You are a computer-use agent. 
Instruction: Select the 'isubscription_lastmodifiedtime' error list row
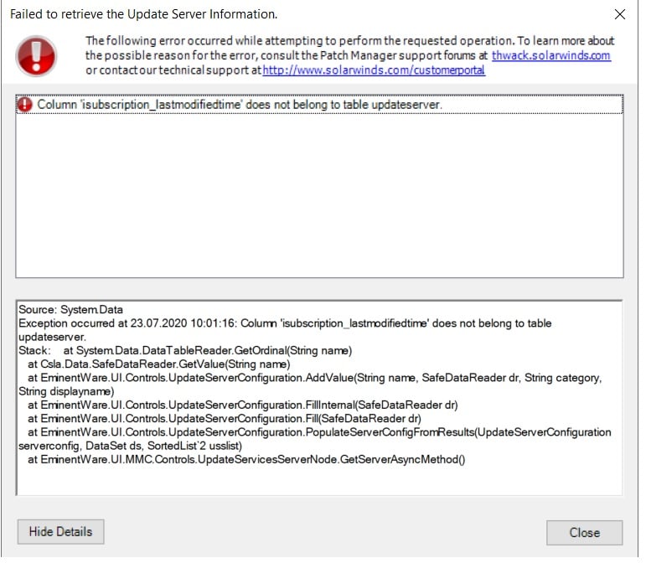(319, 105)
